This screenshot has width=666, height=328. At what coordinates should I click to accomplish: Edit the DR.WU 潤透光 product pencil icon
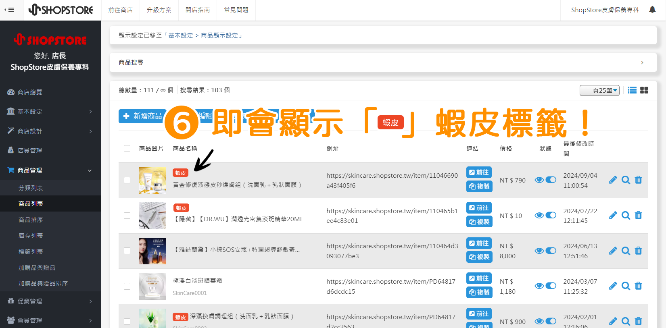pos(613,215)
